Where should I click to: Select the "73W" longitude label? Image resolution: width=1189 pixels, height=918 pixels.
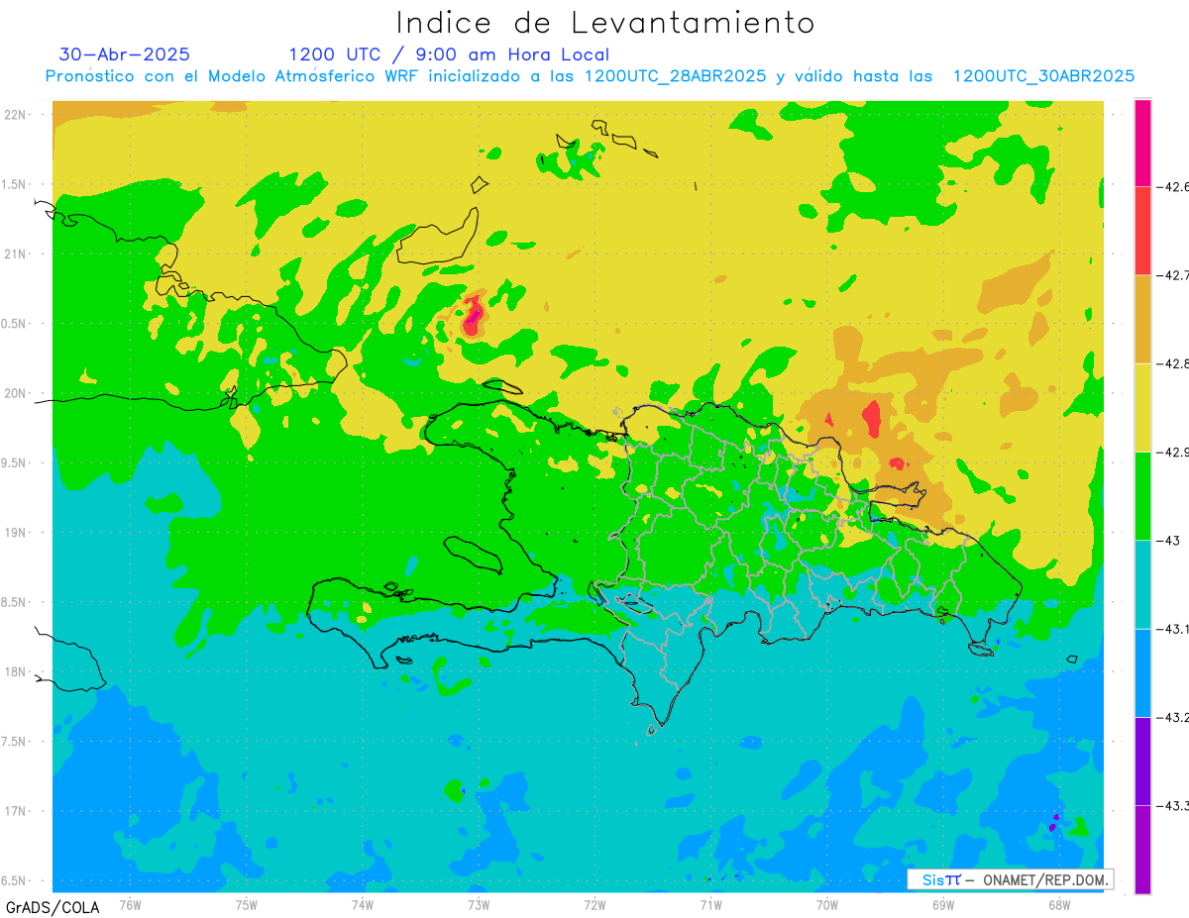(x=479, y=905)
